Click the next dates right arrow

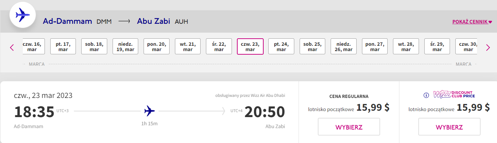488,47
